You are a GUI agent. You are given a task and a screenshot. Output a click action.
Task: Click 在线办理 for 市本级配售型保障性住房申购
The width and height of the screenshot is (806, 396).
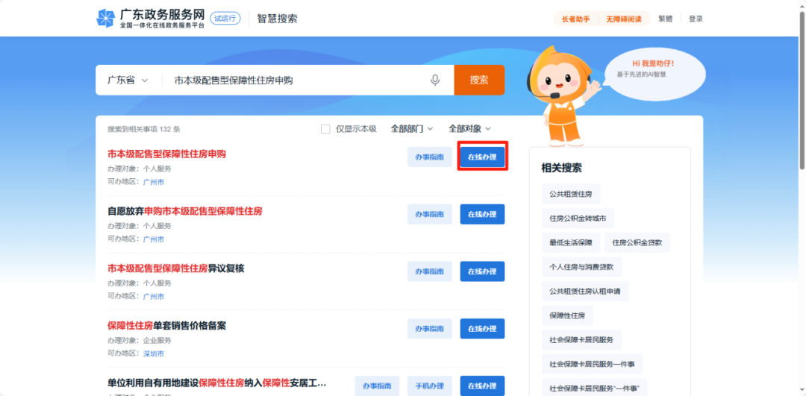482,157
